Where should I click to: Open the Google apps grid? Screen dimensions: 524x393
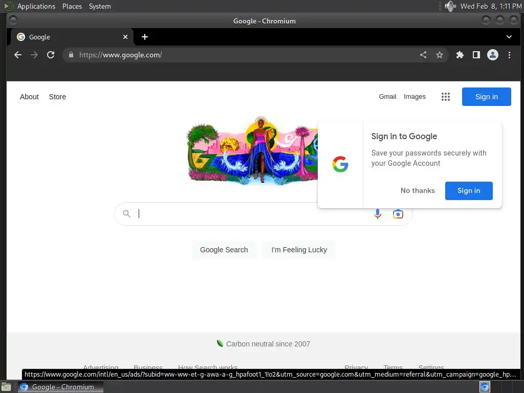(x=446, y=97)
